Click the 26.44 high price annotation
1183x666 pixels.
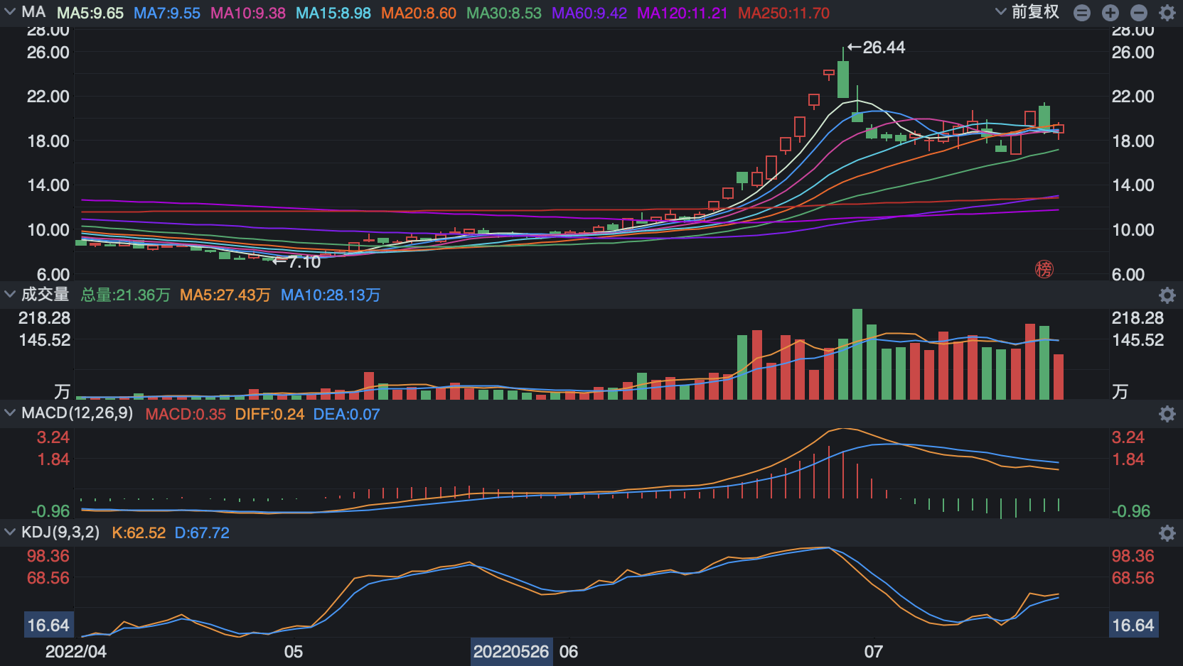[877, 48]
